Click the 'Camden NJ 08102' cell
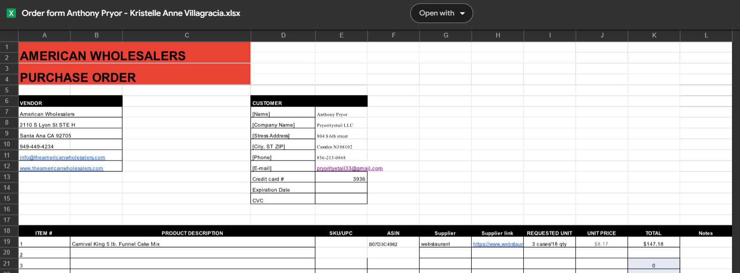740x273 pixels. pyautogui.click(x=341, y=144)
